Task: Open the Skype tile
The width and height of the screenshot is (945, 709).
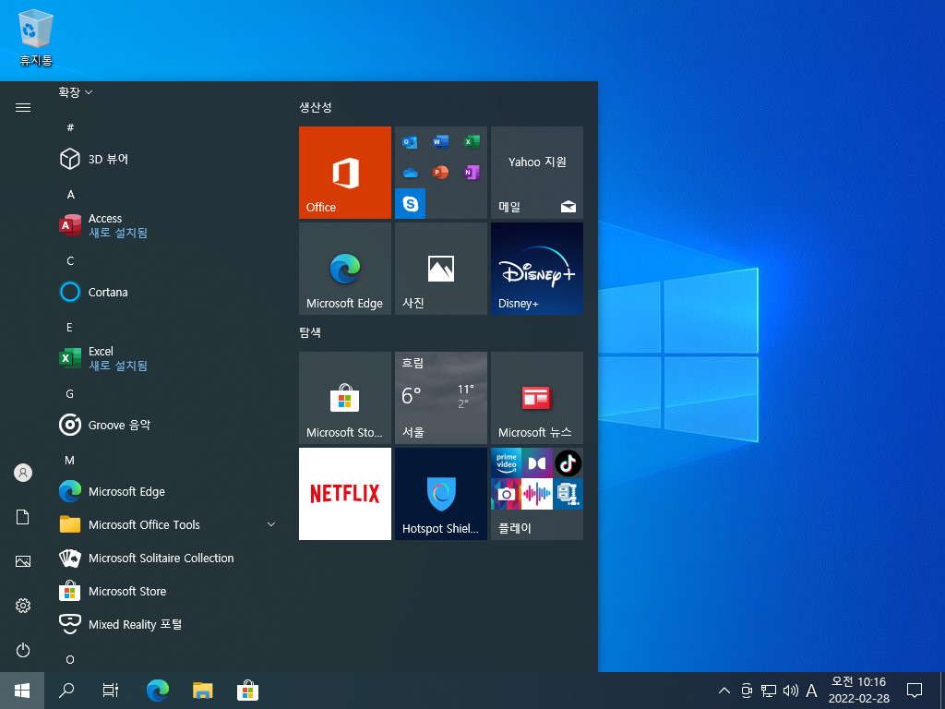Action: pyautogui.click(x=410, y=204)
